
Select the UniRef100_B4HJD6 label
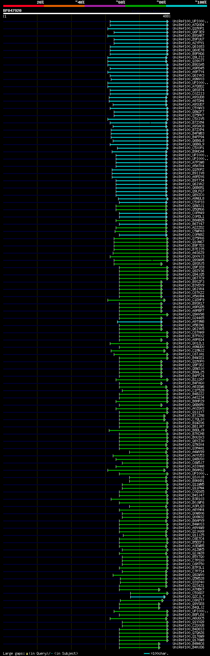pos(188,647)
